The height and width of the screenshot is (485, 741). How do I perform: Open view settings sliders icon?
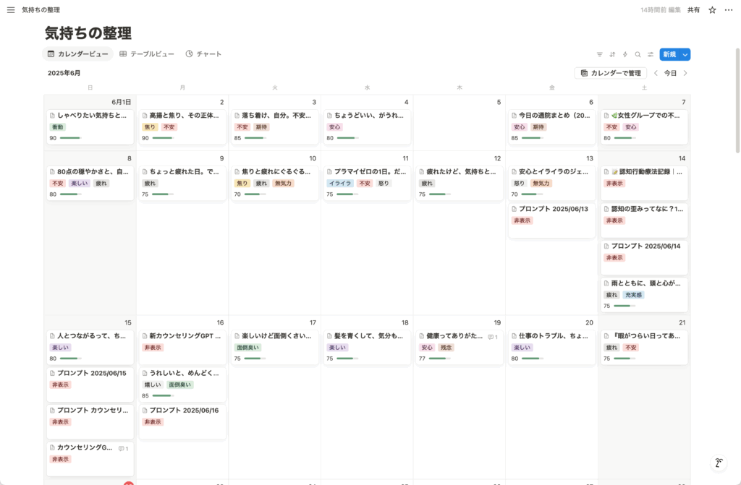[651, 54]
